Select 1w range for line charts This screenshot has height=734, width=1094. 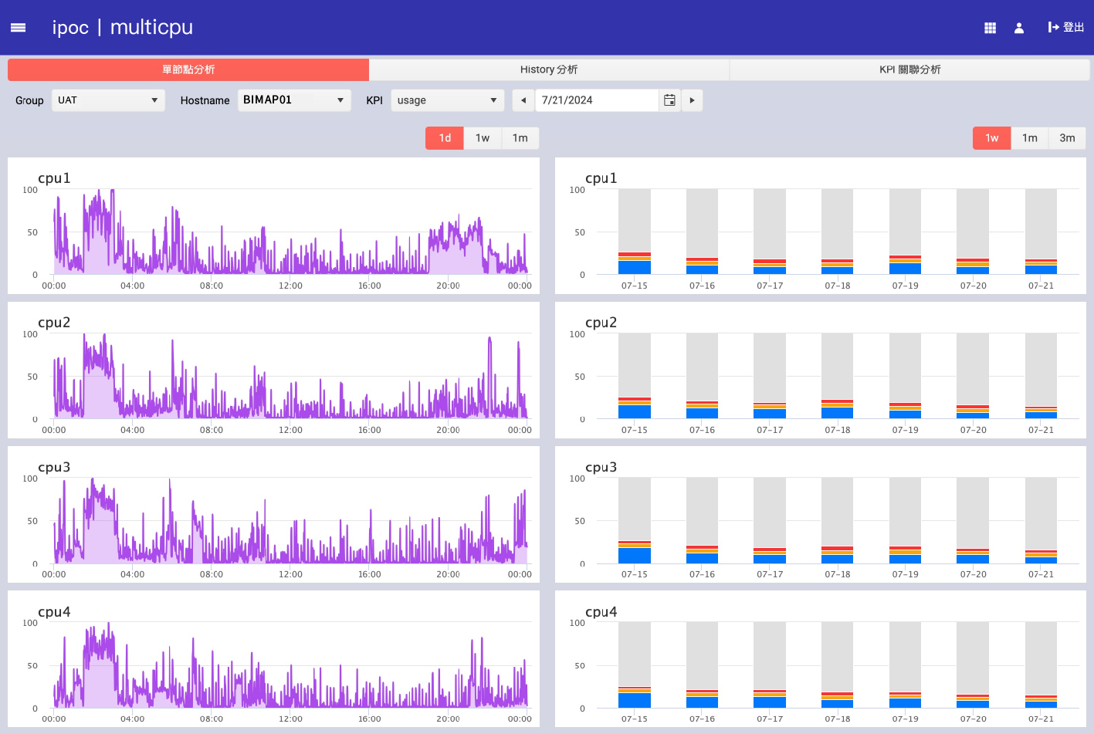(x=483, y=138)
